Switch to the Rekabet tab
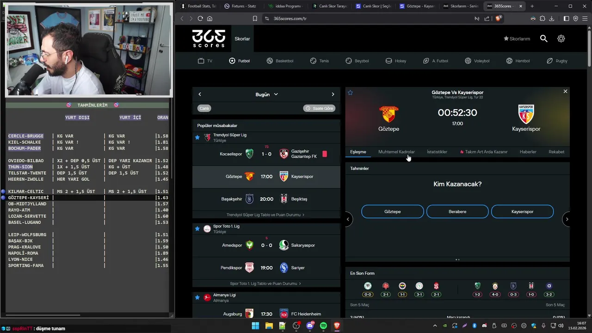Viewport: 592px width, 333px height. tap(556, 152)
